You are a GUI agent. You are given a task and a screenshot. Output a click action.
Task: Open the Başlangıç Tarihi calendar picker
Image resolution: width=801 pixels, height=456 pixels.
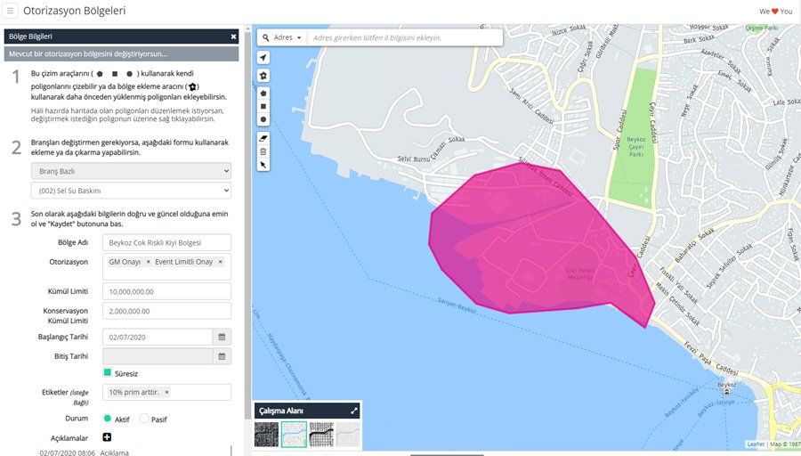(x=222, y=337)
